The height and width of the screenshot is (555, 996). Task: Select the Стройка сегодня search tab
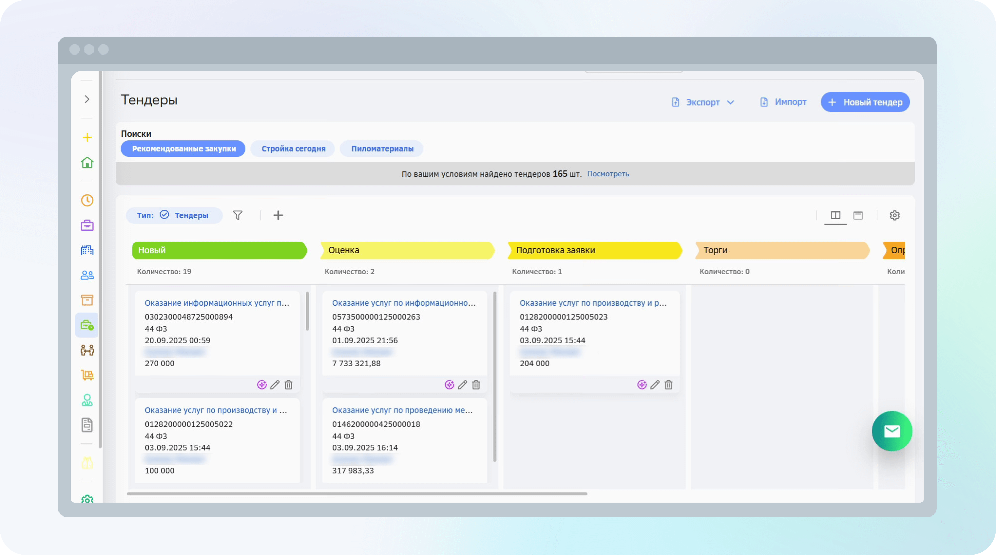293,149
